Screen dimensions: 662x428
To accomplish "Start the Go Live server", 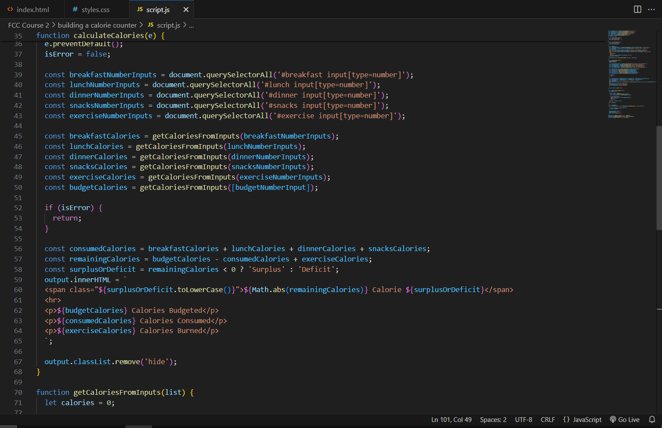I will [624, 419].
